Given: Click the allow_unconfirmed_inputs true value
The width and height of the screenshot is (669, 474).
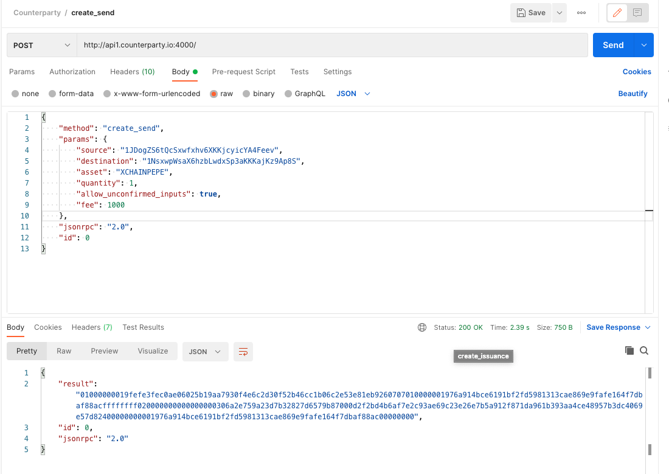Looking at the screenshot, I should click(208, 194).
